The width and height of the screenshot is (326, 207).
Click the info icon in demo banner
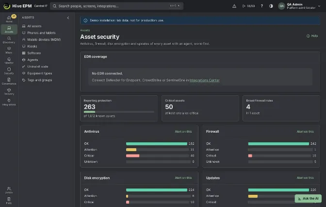pos(85,20)
